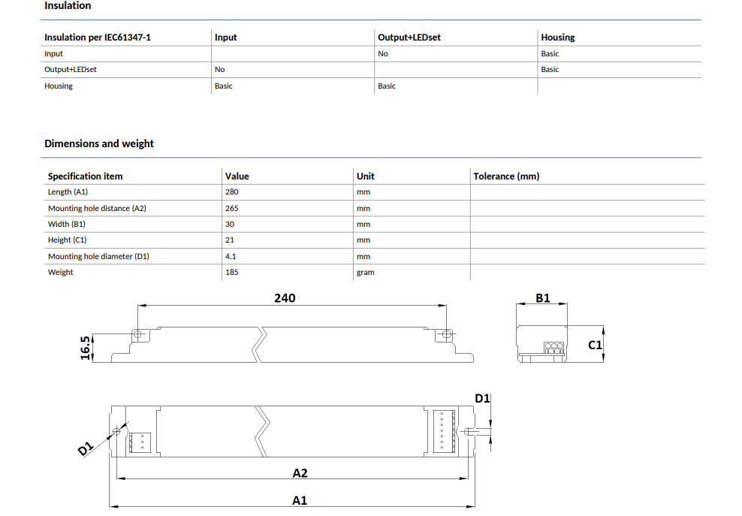This screenshot has width=742, height=516.
Task: Click the "gram" unit in the Weight row
Action: 365,273
